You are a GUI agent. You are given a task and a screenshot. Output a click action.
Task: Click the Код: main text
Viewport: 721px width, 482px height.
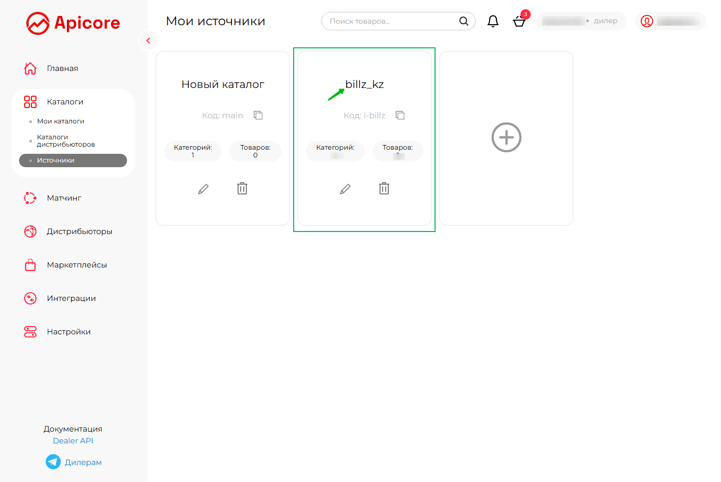pyautogui.click(x=222, y=116)
